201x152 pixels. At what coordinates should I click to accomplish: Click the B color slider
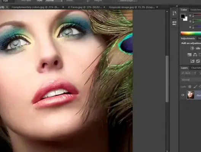tap(197, 26)
